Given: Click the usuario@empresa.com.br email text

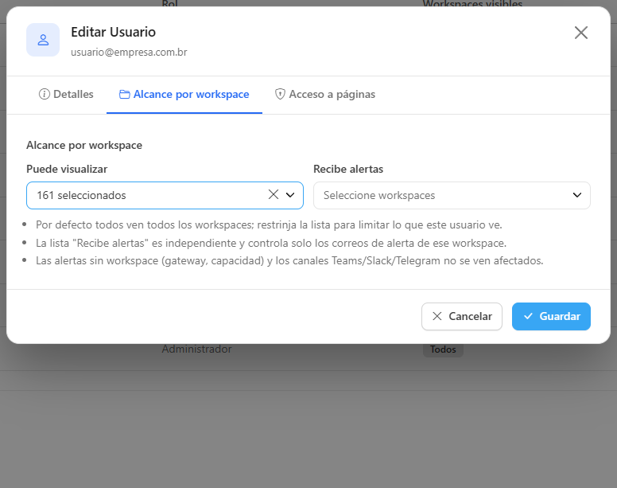Looking at the screenshot, I should click(129, 52).
